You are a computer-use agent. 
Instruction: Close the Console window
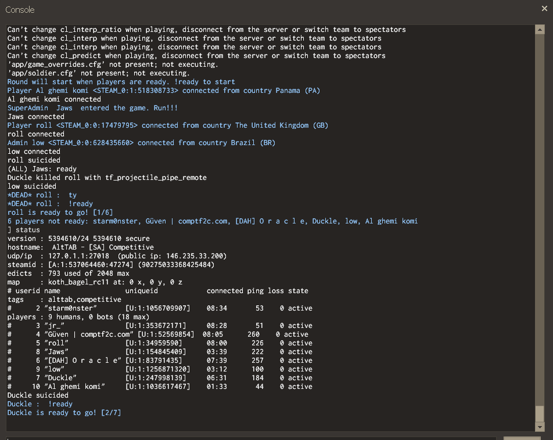pyautogui.click(x=544, y=9)
